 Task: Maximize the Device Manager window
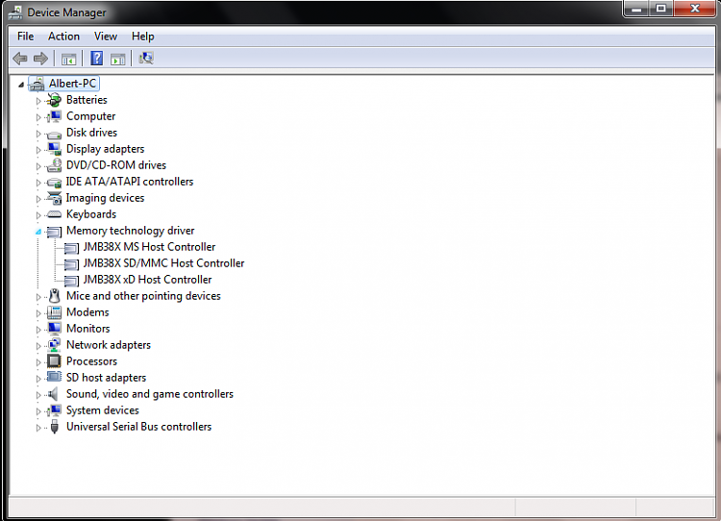[x=661, y=9]
